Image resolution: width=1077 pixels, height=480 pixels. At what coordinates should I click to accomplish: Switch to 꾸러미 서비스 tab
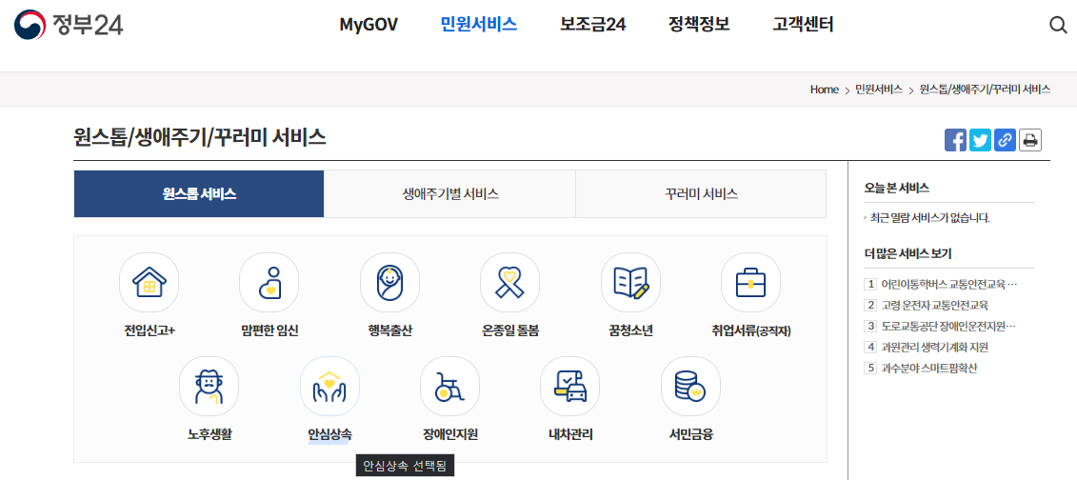[x=701, y=193]
